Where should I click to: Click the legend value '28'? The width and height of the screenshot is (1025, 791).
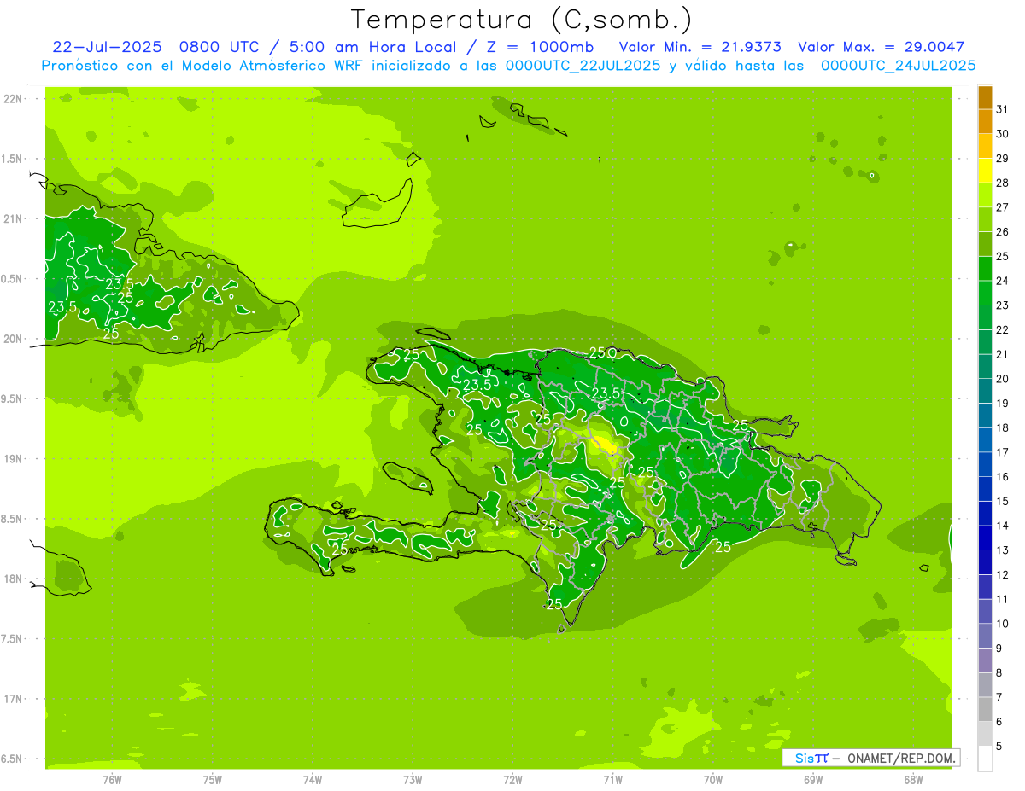1003,183
